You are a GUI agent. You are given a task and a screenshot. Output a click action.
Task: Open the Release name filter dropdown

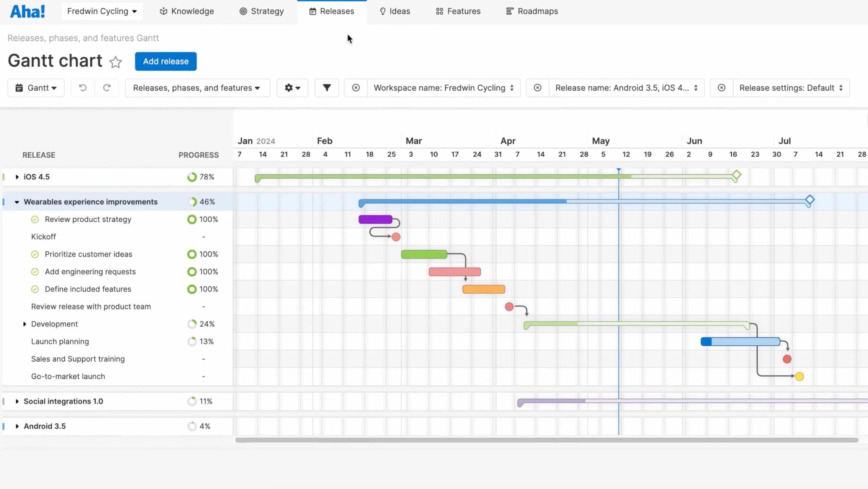coord(626,88)
